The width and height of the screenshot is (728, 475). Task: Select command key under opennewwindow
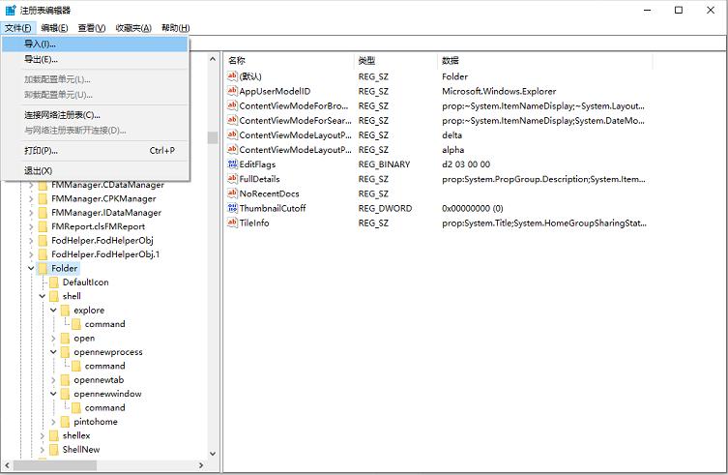tap(105, 407)
